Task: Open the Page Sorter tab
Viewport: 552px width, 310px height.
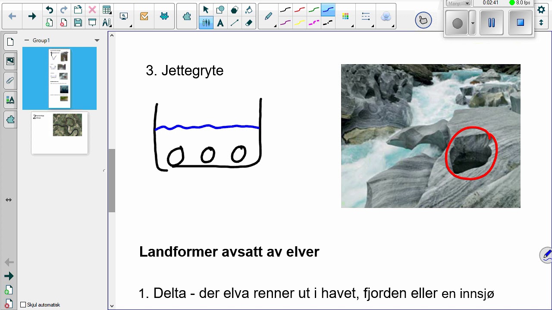Action: pos(10,42)
